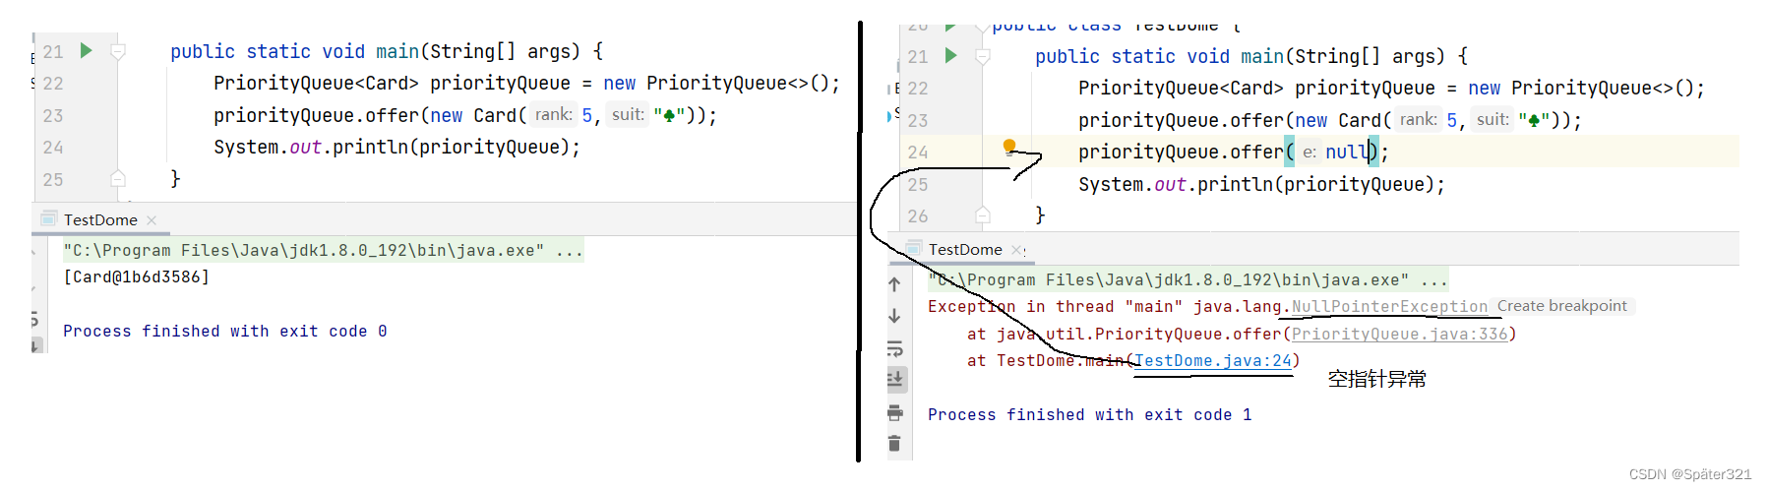Click the [Card@1b6d3586] output line
The image size is (1767, 491).
click(x=137, y=276)
